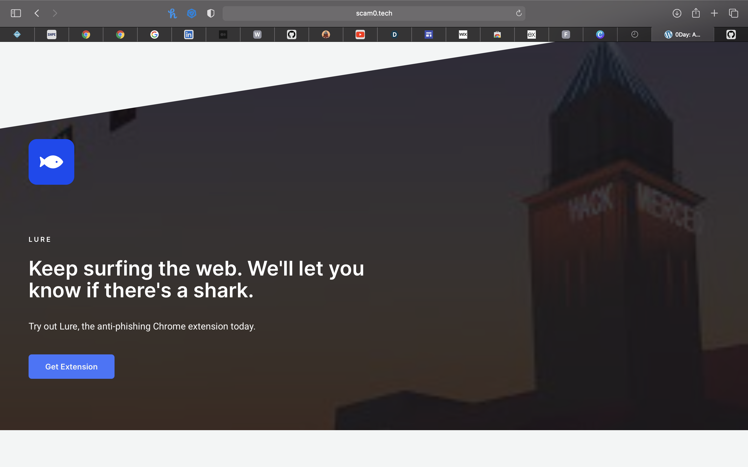Viewport: 748px width, 467px height.
Task: Toggle the Safari sidebar button
Action: pyautogui.click(x=16, y=13)
